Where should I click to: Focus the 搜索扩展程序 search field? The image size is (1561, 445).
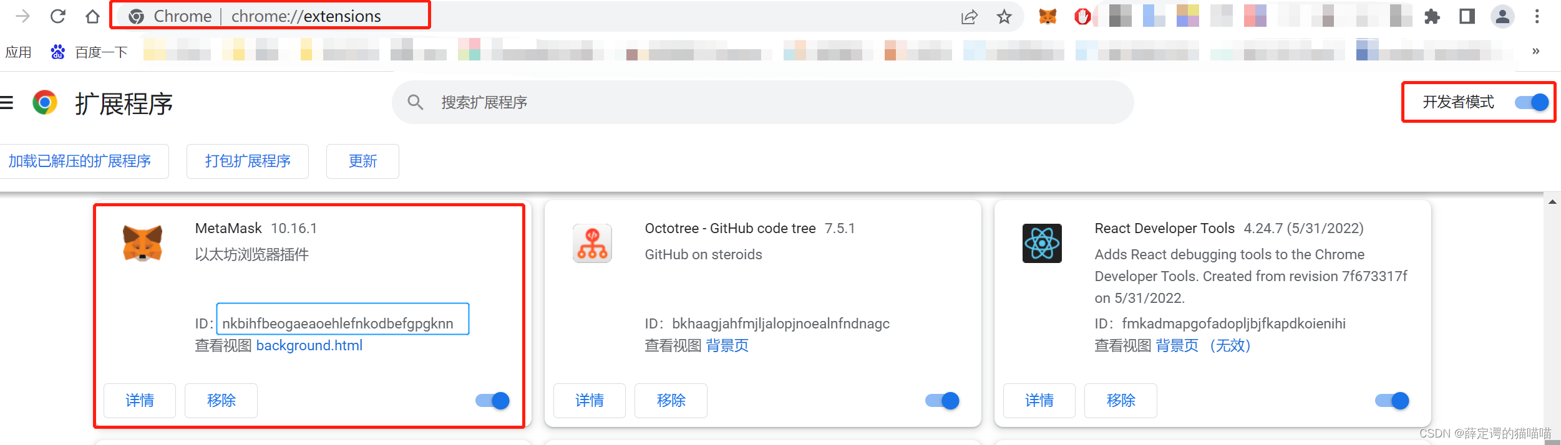[x=762, y=102]
